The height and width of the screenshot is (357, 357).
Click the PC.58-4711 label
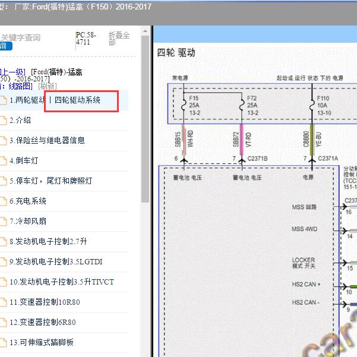[x=86, y=39]
